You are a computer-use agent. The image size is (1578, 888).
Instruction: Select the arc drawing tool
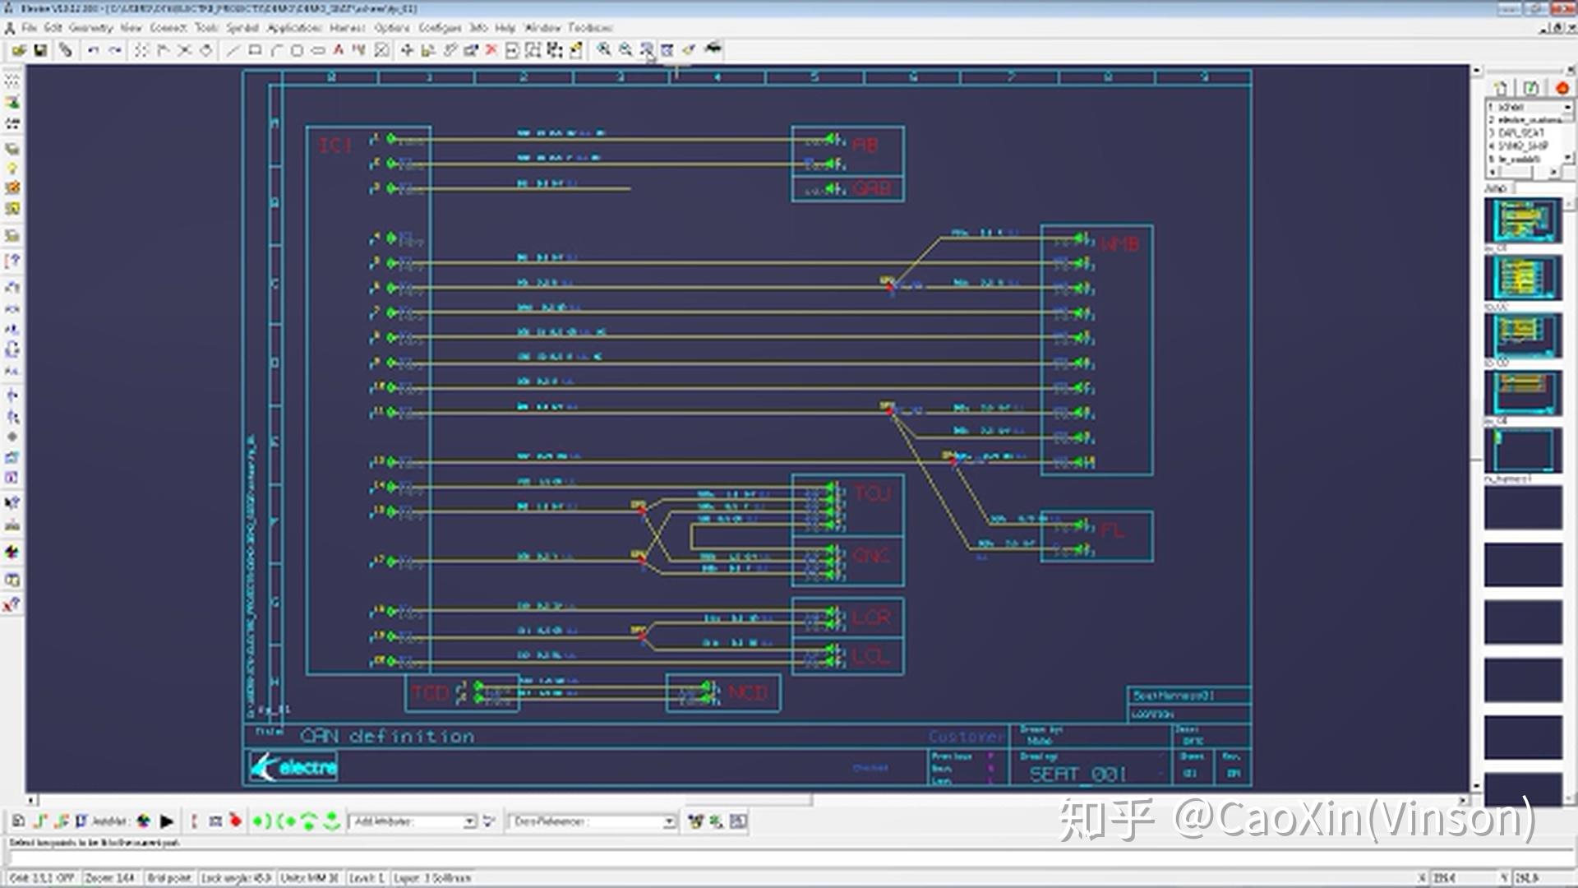coord(276,51)
